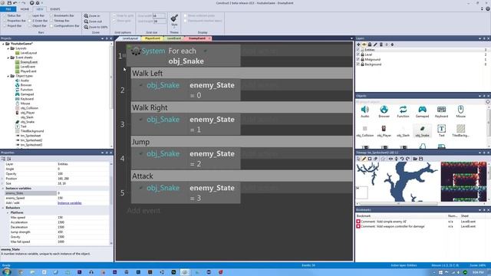Click the Run layout play icon
This screenshot has width=491, height=276.
(x=31, y=3)
